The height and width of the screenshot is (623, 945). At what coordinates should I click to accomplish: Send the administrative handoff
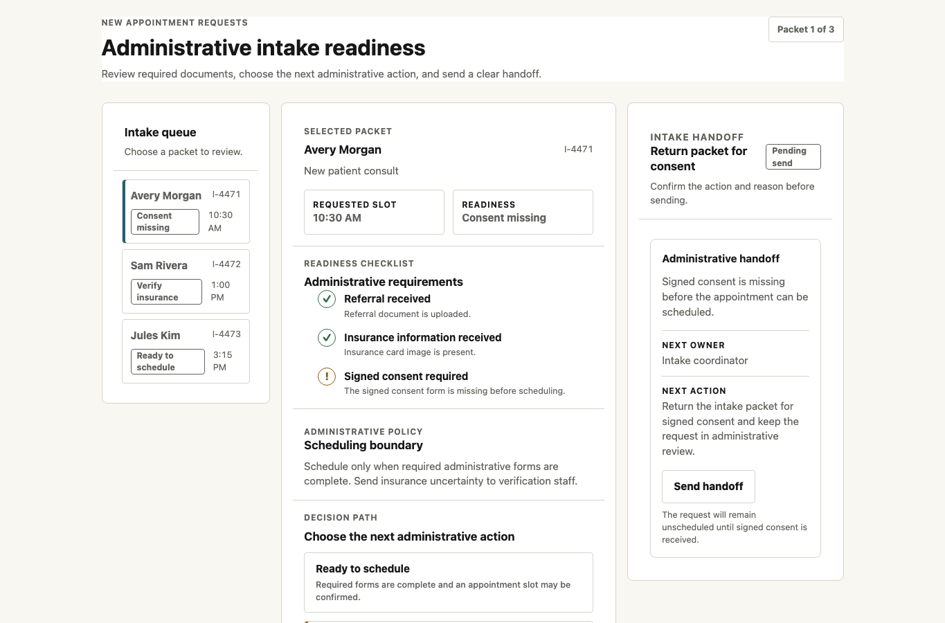tap(708, 487)
